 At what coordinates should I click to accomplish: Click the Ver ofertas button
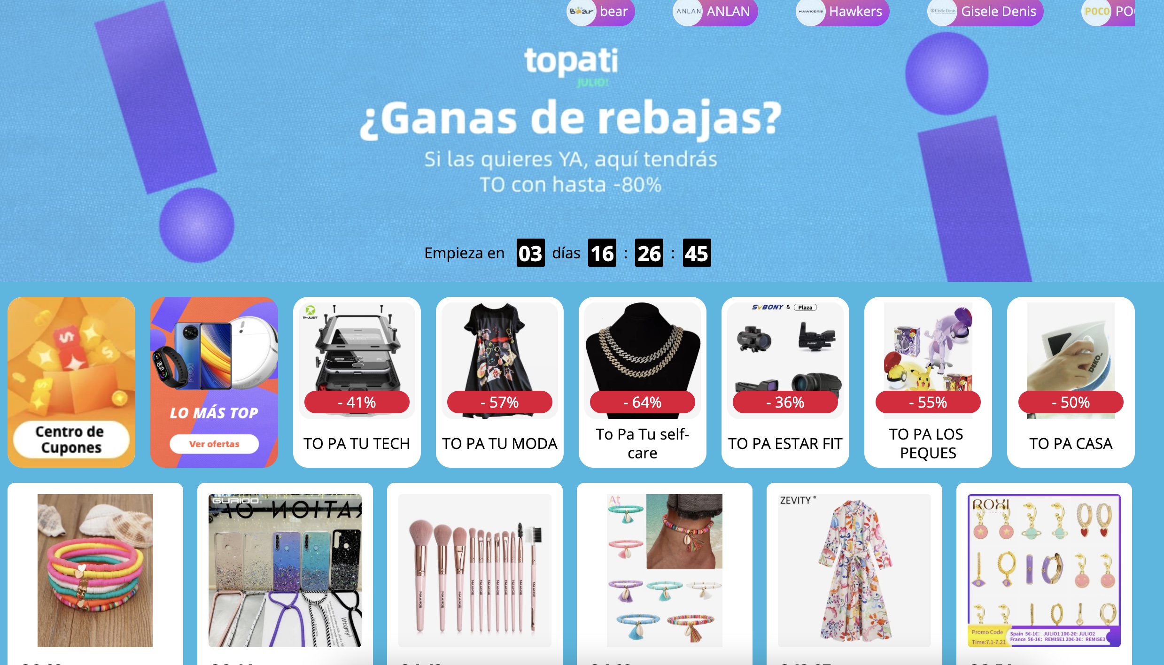click(214, 444)
